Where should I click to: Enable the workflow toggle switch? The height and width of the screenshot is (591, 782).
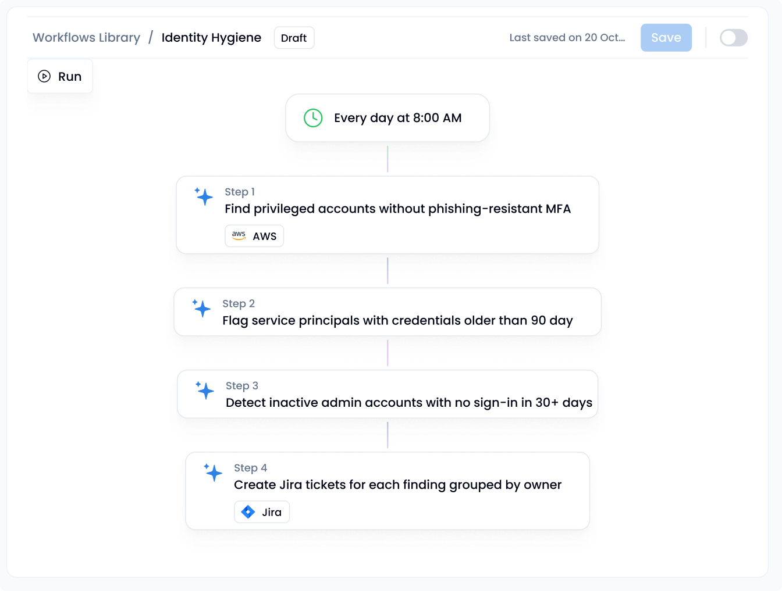coord(733,38)
